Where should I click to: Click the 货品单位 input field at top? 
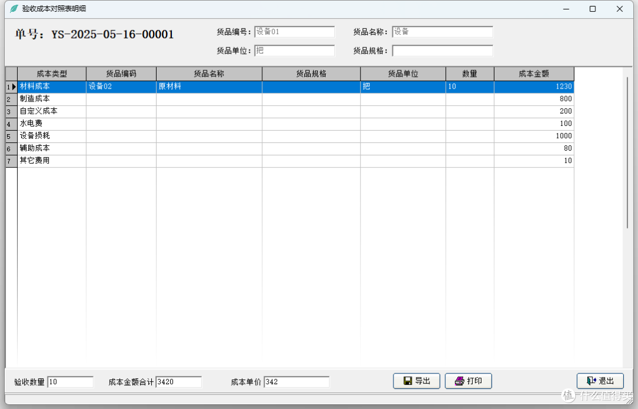[x=295, y=50]
